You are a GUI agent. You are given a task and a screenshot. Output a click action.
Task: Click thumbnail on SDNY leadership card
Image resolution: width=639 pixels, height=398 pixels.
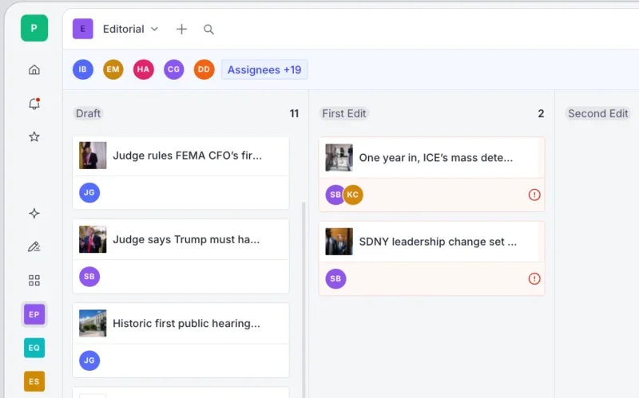(339, 242)
